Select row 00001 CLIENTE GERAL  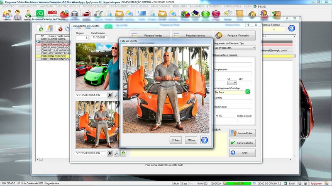point(53,39)
